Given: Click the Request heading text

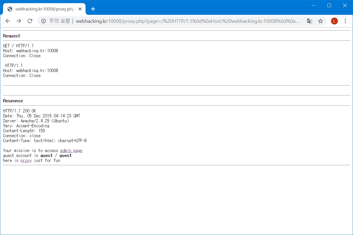Looking at the screenshot, I should click(12, 36).
